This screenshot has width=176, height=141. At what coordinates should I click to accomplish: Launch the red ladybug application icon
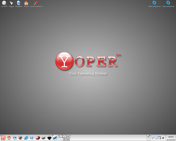point(38,138)
